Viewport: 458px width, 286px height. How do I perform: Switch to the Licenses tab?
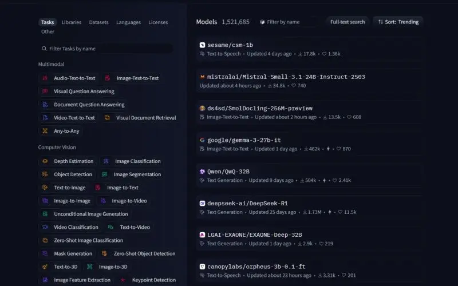pyautogui.click(x=158, y=22)
